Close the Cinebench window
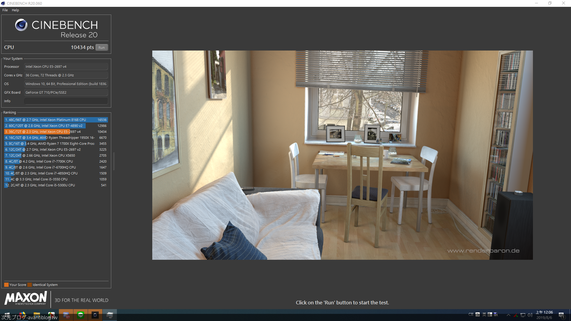This screenshot has width=571, height=321. coord(564,3)
